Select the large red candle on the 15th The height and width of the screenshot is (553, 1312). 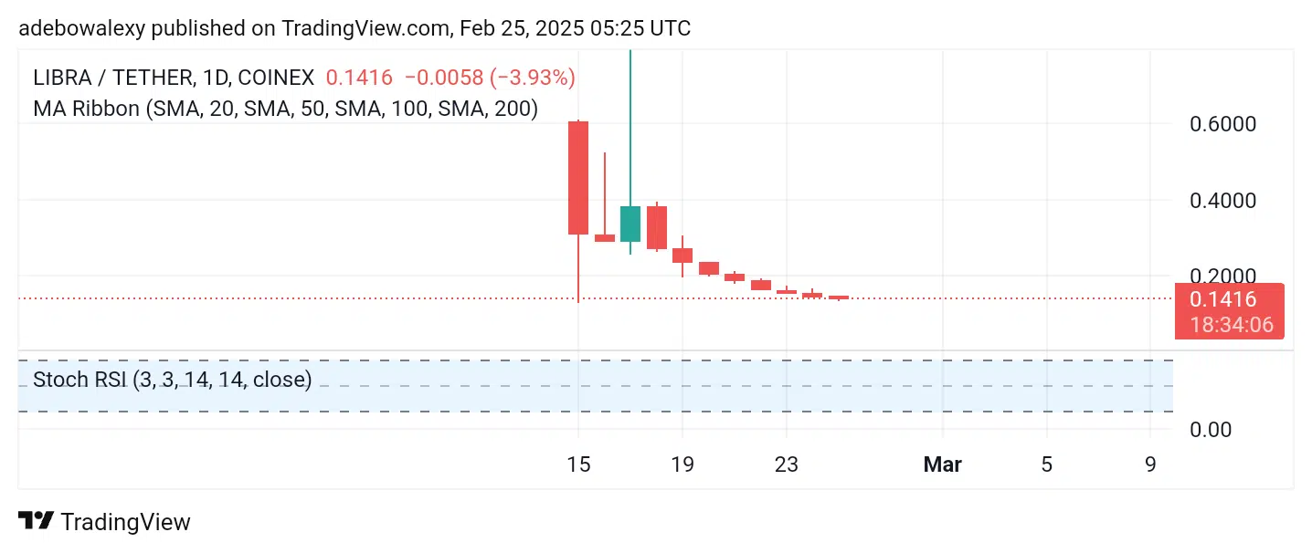click(578, 178)
